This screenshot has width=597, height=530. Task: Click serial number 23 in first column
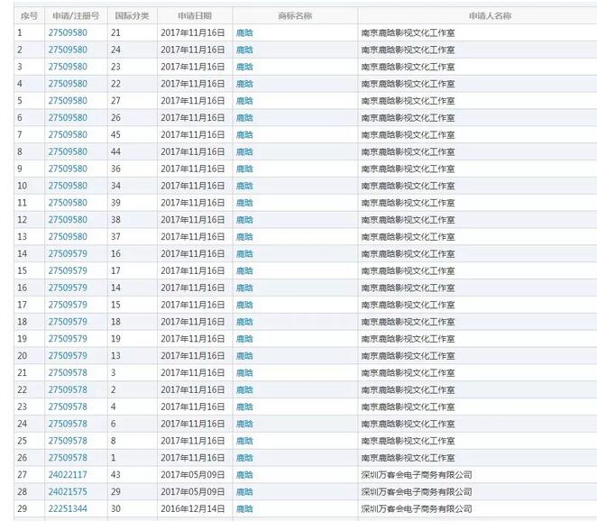22,407
